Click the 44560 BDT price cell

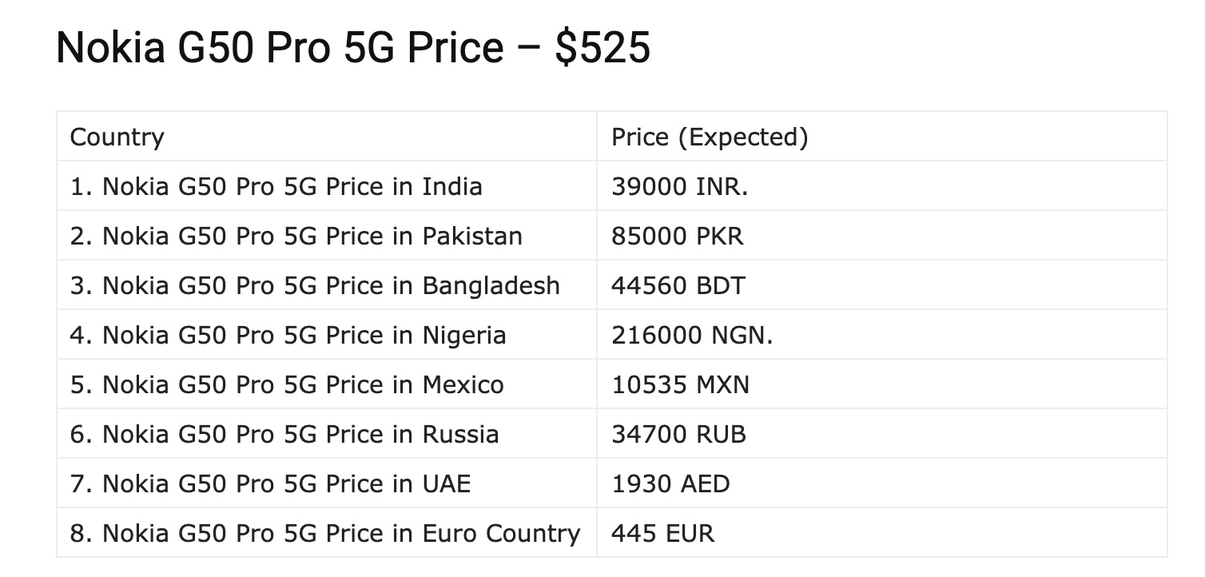coord(678,286)
